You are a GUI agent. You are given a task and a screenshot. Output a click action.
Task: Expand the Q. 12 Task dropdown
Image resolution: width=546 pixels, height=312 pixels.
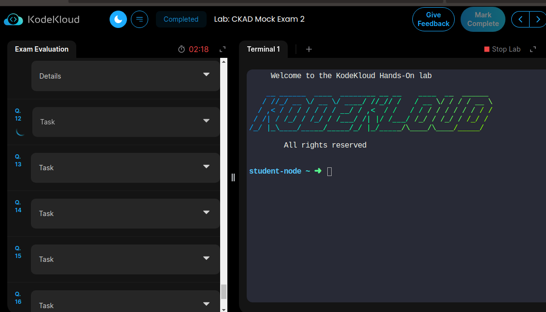click(126, 122)
